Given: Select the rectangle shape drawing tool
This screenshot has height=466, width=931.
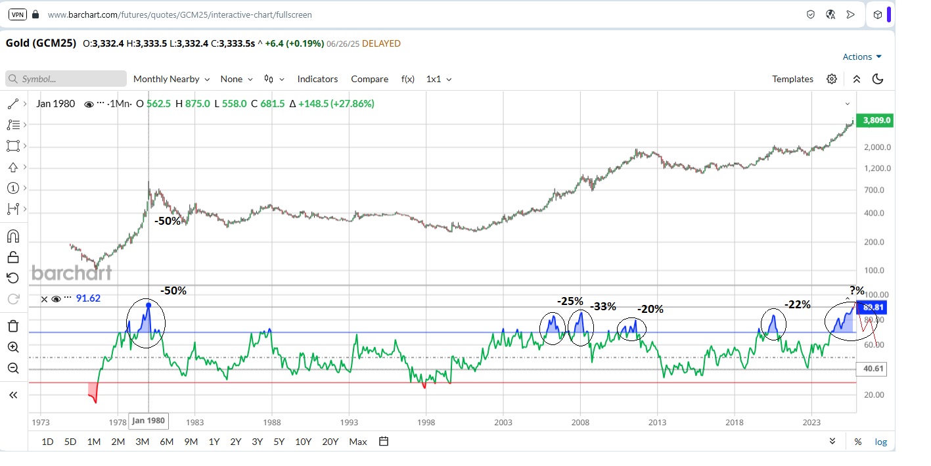Looking at the screenshot, I should (x=12, y=146).
